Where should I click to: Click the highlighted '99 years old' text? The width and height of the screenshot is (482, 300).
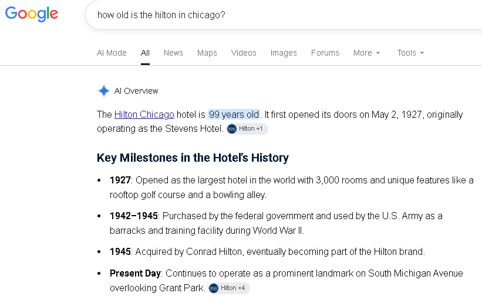(x=234, y=114)
